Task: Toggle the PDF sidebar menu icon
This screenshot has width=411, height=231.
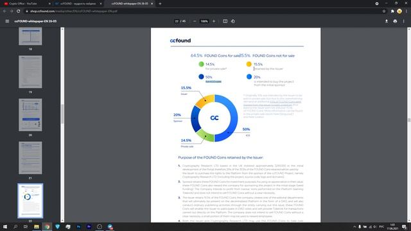Action: pyautogui.click(x=7, y=21)
